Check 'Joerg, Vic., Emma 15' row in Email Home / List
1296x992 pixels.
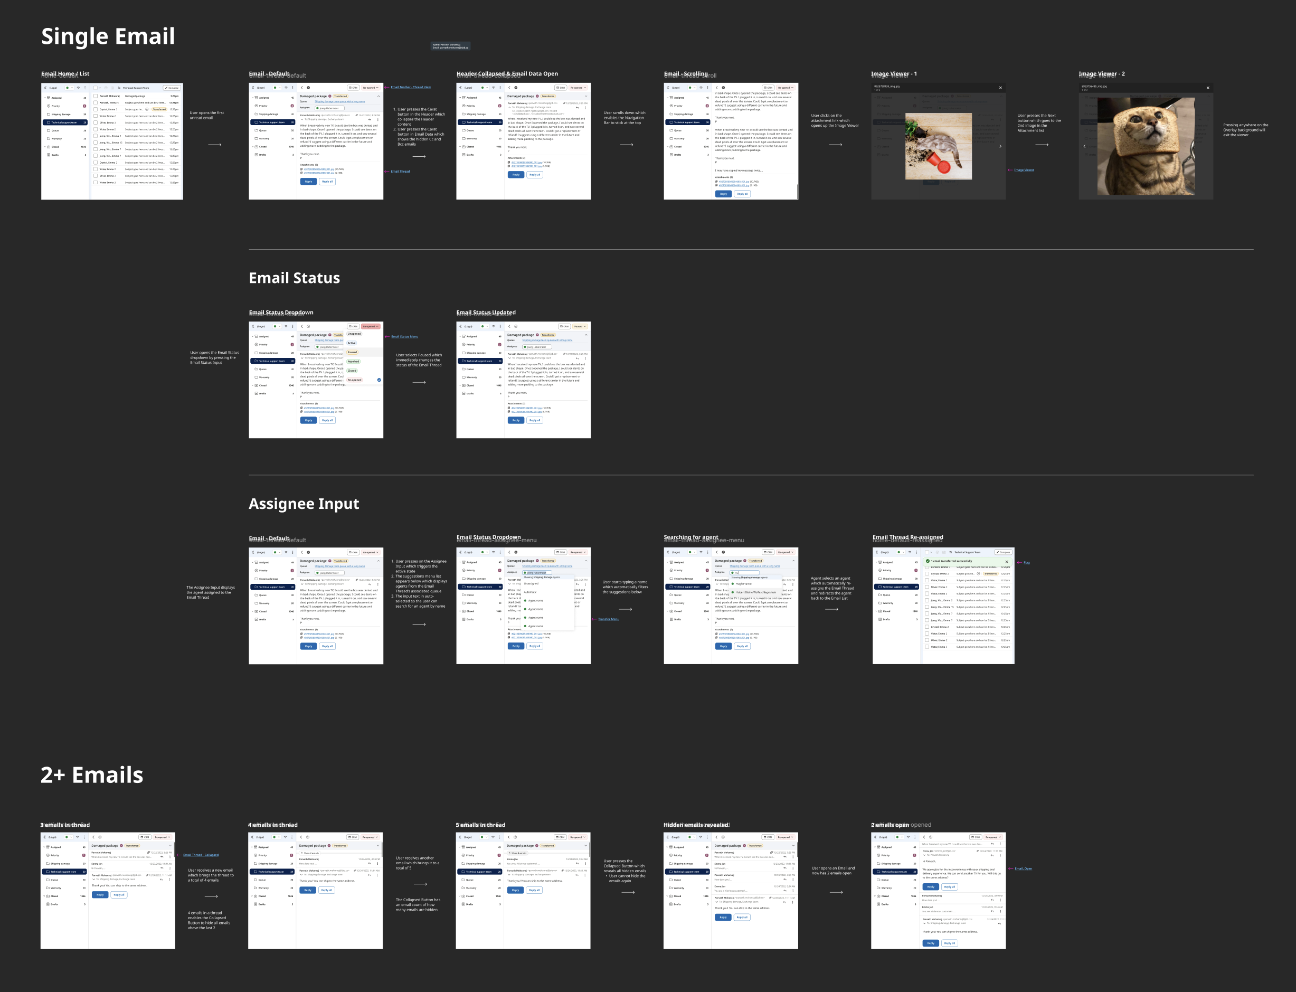96,143
